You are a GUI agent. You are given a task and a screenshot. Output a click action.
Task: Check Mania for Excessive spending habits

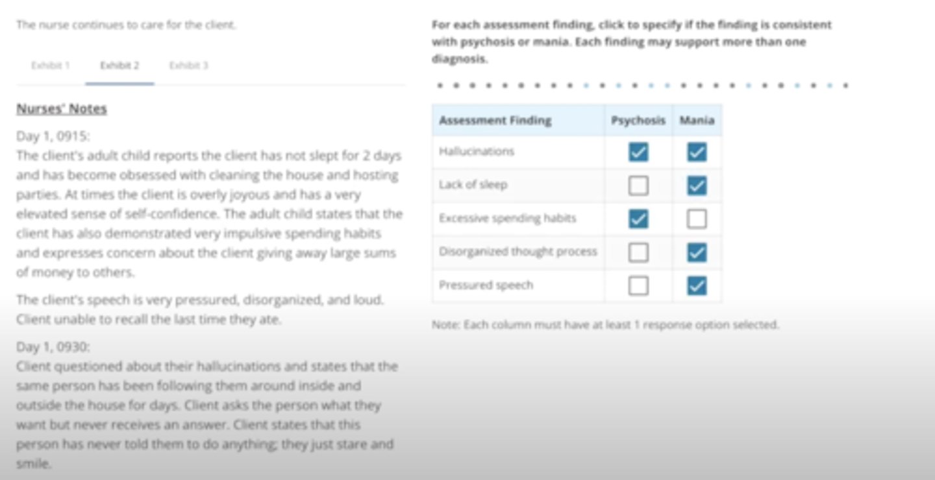pos(697,219)
